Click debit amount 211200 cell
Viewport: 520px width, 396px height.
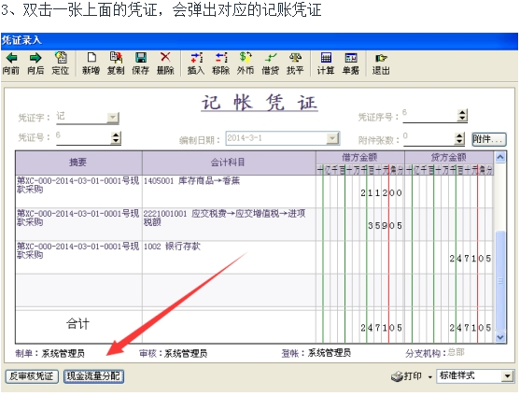tap(359, 191)
